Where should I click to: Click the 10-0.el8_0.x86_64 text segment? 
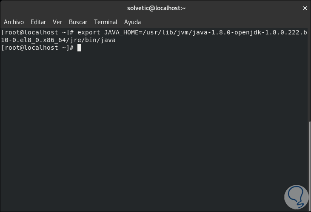coord(34,40)
